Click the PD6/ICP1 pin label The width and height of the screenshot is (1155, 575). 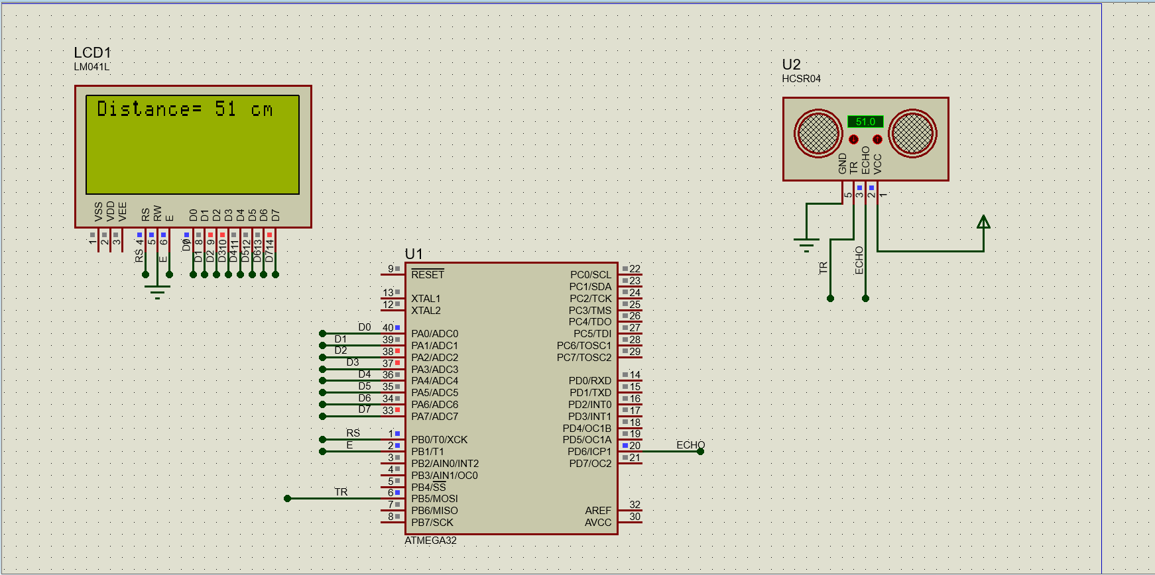589,452
